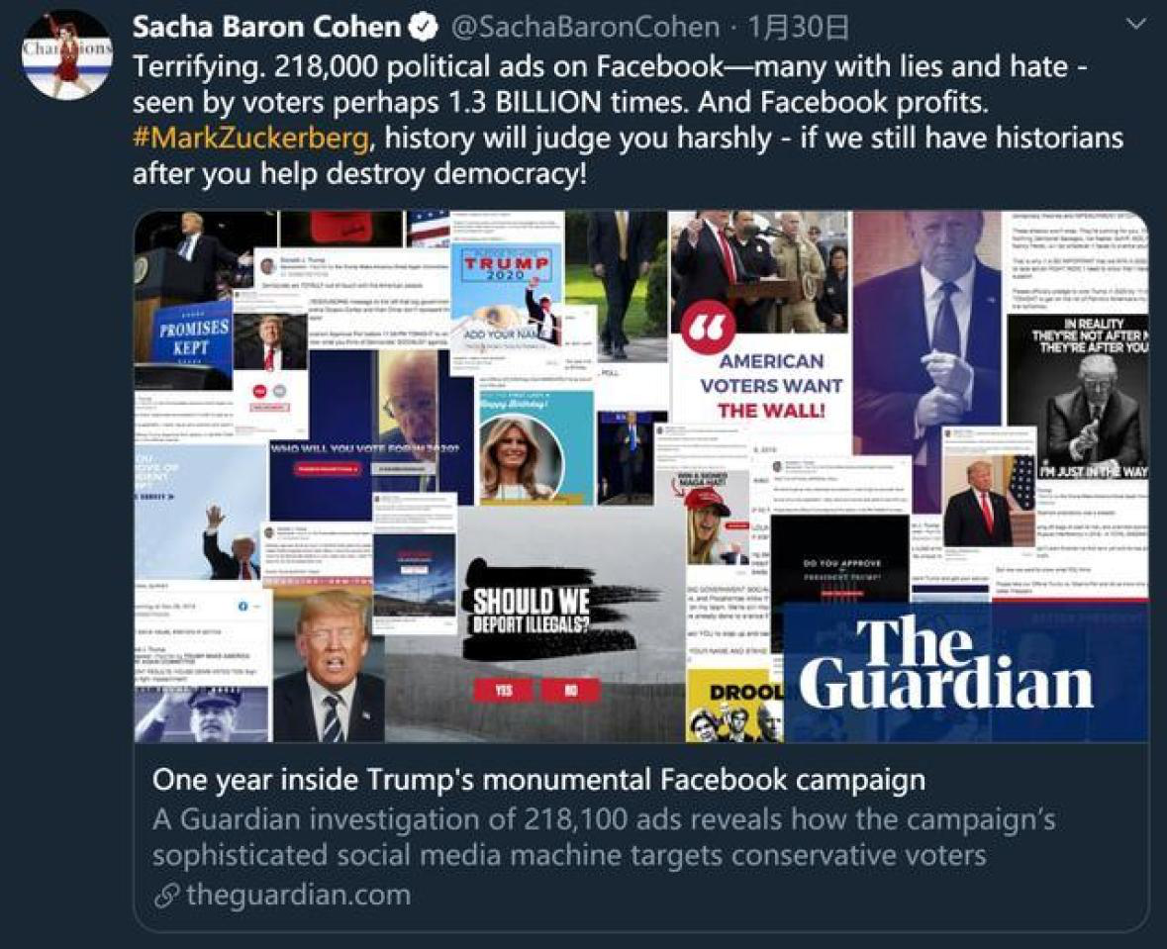Click the Promises Kept podium image

190,337
